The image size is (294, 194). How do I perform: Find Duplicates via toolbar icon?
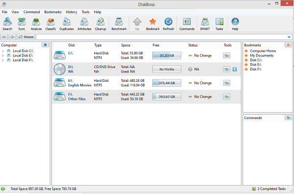coord(67,24)
